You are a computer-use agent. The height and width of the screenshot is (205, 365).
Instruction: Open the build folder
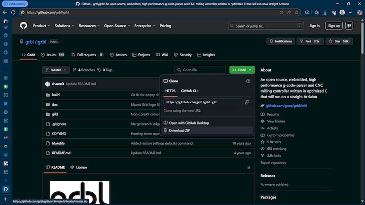56,95
